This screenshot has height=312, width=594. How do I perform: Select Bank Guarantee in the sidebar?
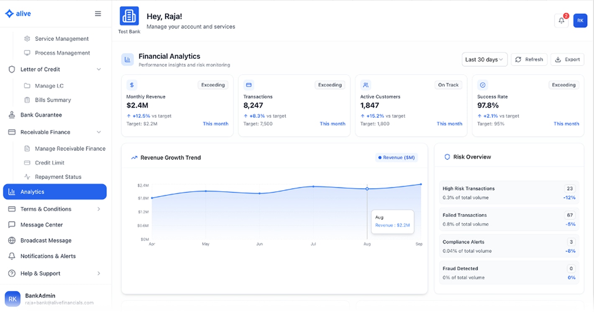pyautogui.click(x=41, y=115)
